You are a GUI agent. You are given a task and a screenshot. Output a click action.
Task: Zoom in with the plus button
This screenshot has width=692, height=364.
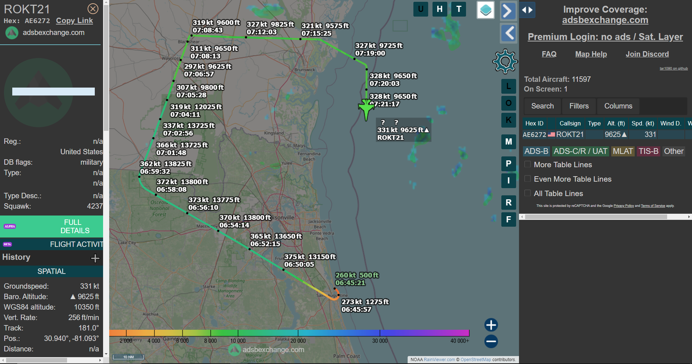(491, 325)
